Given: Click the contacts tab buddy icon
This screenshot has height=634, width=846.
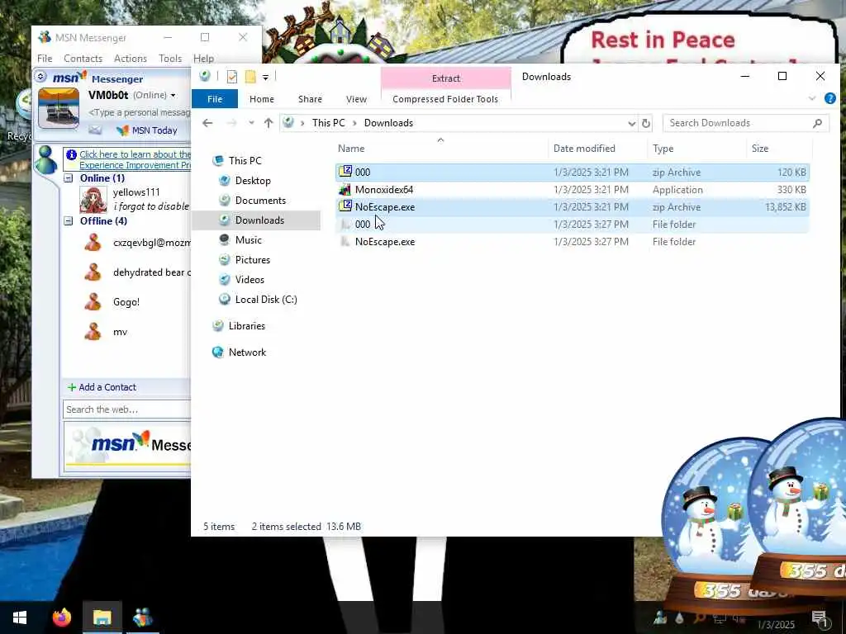Looking at the screenshot, I should (x=46, y=160).
